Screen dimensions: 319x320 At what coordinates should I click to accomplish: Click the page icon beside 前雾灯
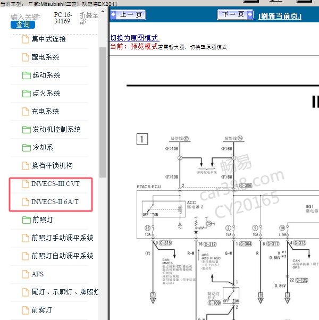(x=26, y=310)
